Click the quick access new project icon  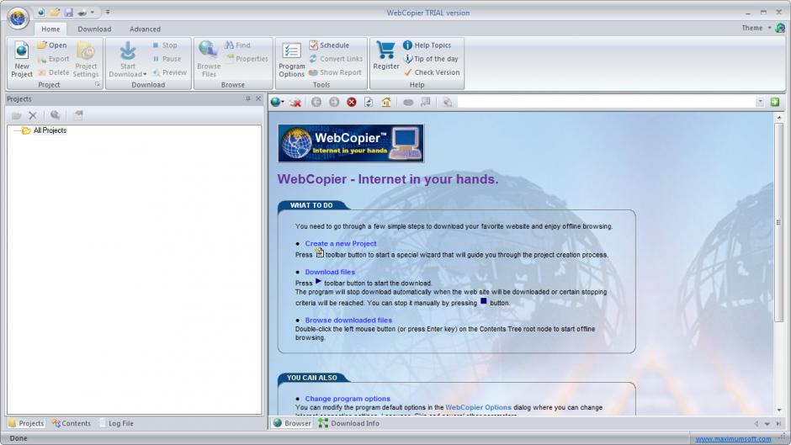tap(41, 12)
